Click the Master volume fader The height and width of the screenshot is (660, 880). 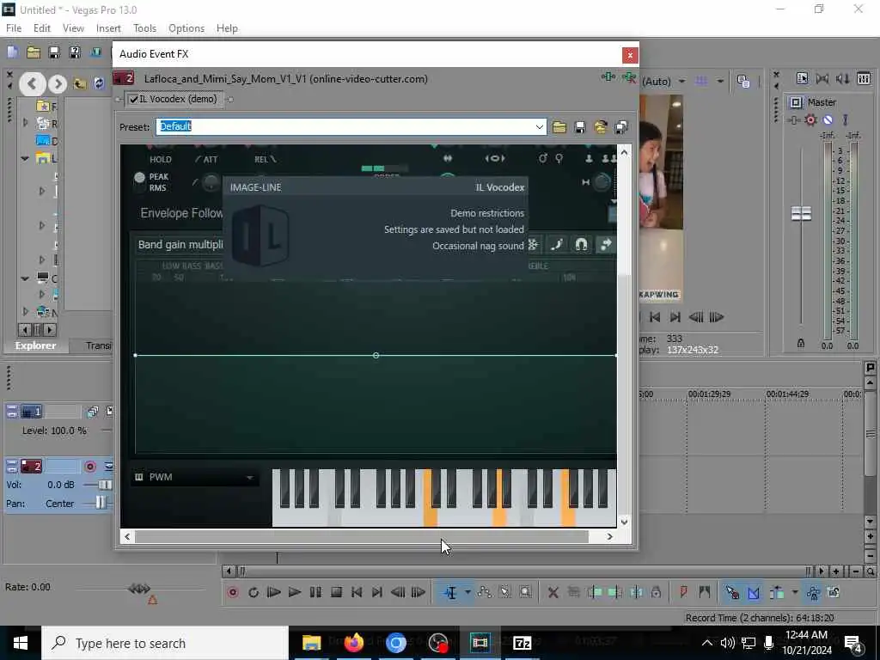[x=801, y=213]
